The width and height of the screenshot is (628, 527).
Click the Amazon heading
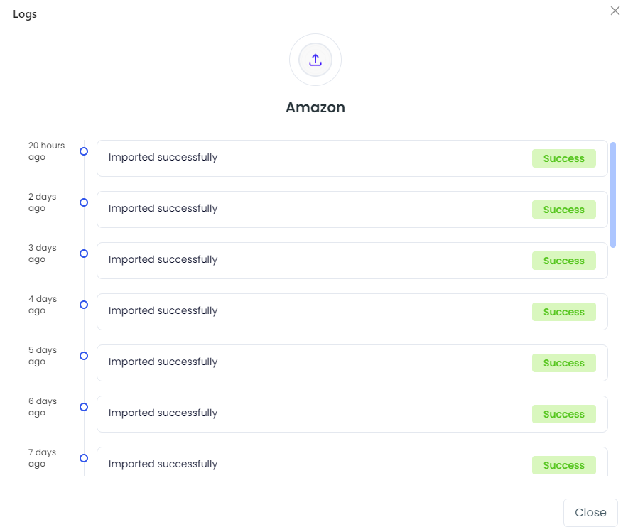coord(315,107)
